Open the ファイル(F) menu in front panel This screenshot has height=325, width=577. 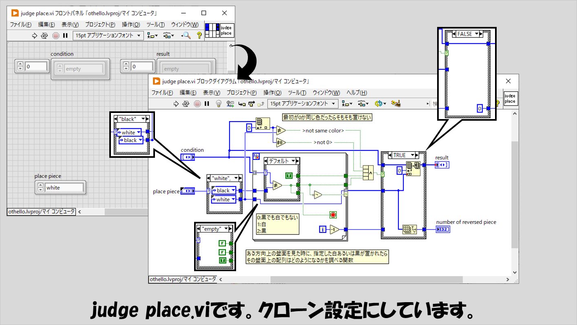(x=21, y=24)
